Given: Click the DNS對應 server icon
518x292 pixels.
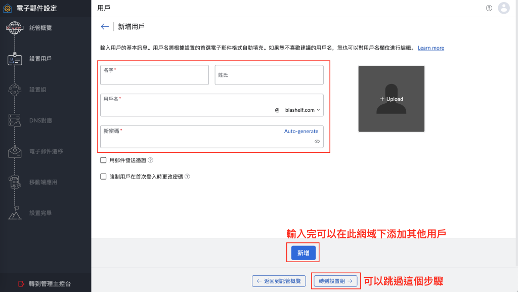Looking at the screenshot, I should click(15, 120).
